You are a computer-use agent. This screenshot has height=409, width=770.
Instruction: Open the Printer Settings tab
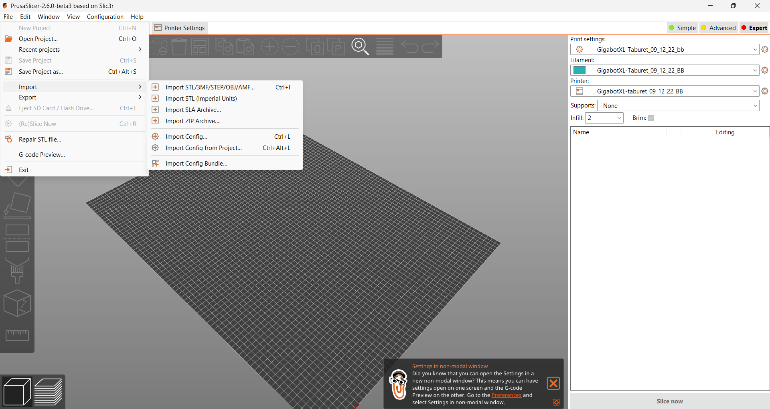pyautogui.click(x=180, y=28)
